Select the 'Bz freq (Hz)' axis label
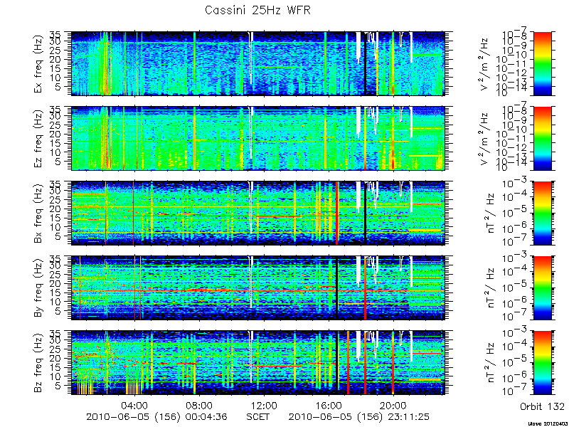Viewport: 569px width, 427px height. click(x=38, y=363)
